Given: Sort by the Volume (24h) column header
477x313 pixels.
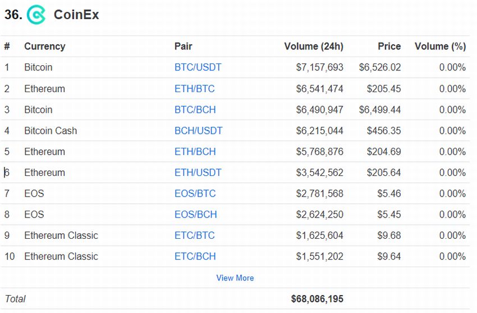Looking at the screenshot, I should [x=314, y=46].
